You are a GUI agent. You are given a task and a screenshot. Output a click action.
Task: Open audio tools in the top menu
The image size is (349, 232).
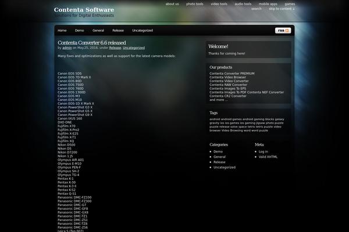[x=243, y=4]
